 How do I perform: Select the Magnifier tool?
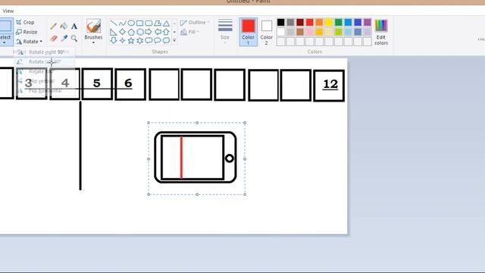74,39
